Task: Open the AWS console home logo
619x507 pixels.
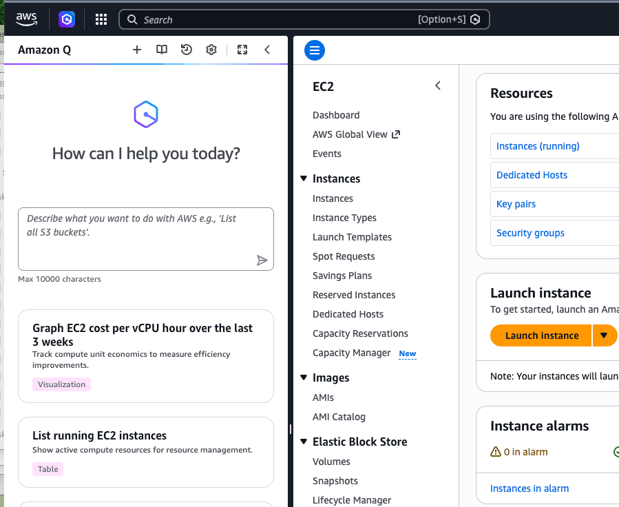Action: (26, 19)
